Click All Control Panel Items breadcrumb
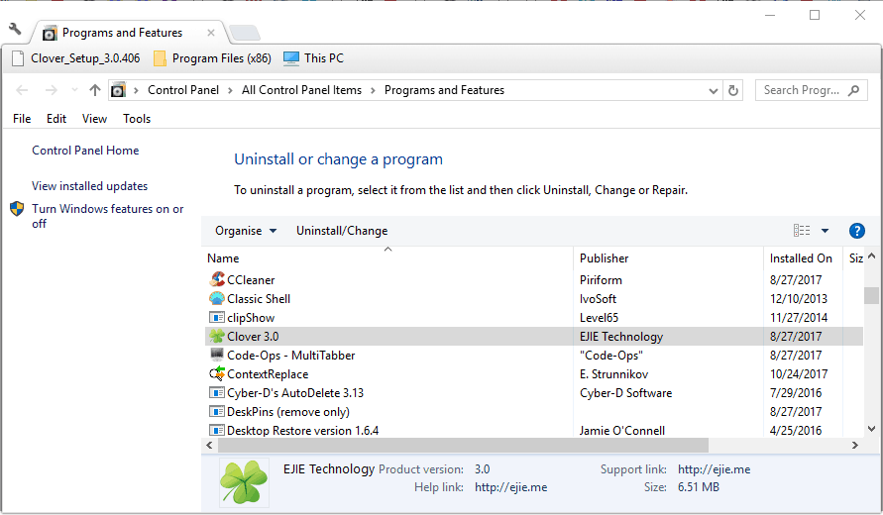This screenshot has height=515, width=883. (x=301, y=90)
